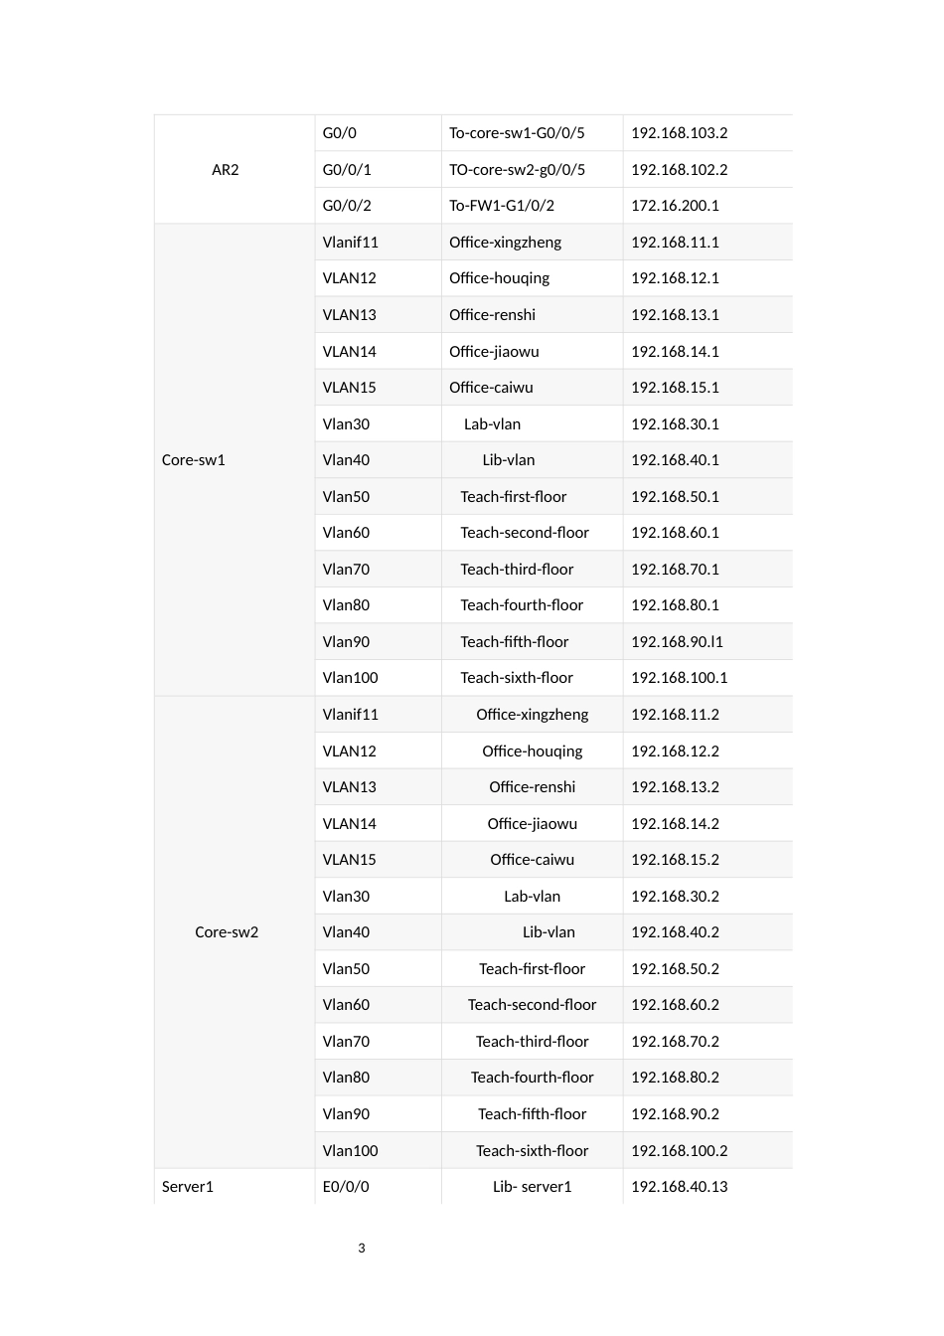
Task: Select IP address 192.168.100.1
Action: (x=680, y=678)
